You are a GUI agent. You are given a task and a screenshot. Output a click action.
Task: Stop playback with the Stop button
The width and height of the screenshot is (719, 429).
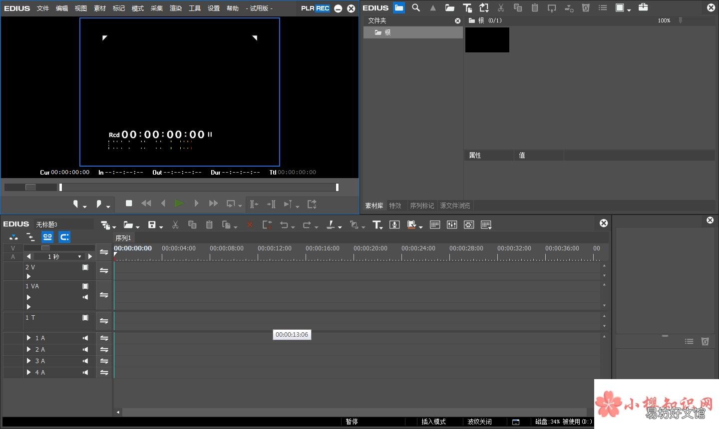point(129,204)
